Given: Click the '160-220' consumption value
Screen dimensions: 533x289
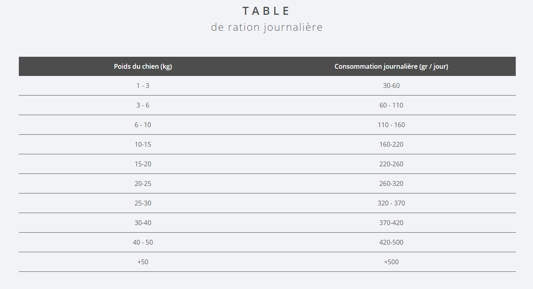Looking at the screenshot, I should [x=392, y=144].
